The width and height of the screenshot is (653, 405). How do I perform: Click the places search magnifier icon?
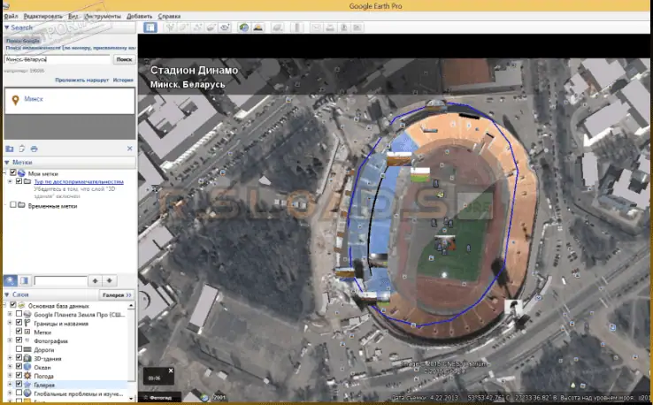tap(11, 280)
